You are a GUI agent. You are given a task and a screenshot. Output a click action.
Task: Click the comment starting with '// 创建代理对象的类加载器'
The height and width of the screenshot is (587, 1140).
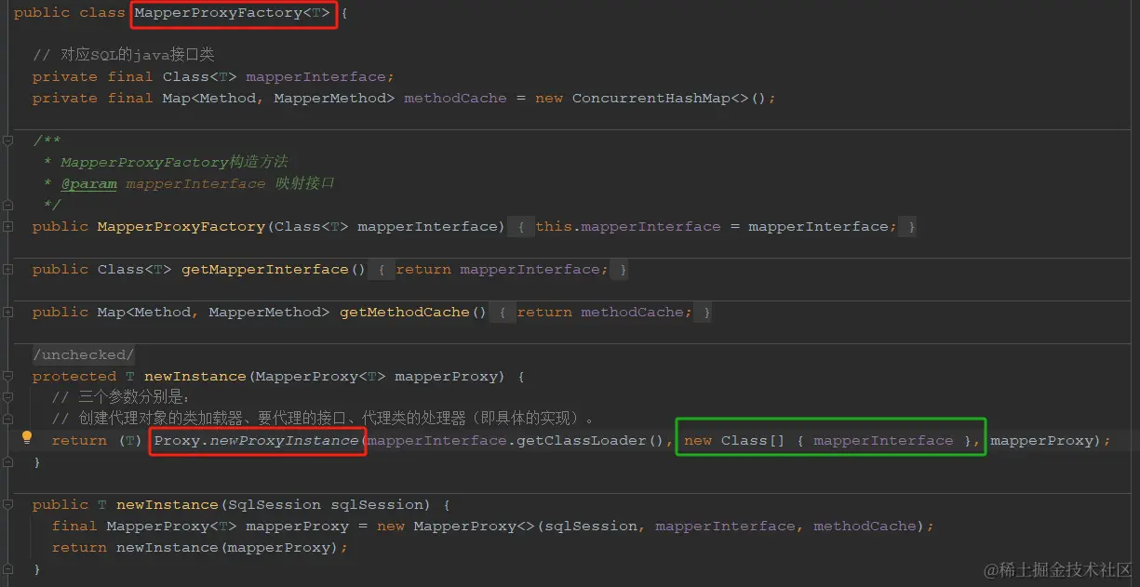click(323, 420)
